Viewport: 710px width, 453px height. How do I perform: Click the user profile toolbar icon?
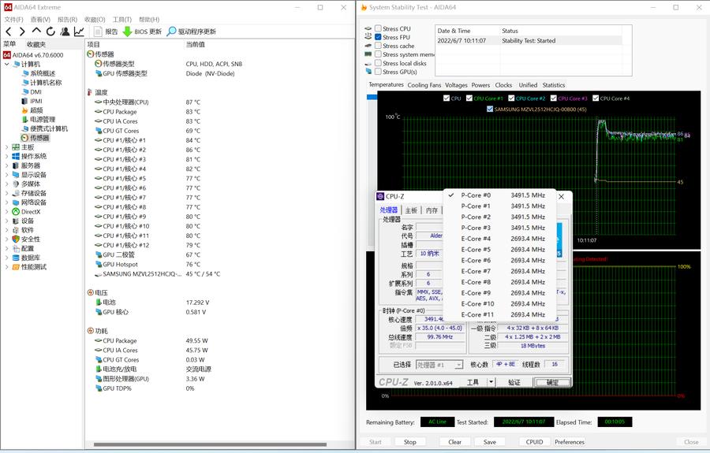point(65,32)
